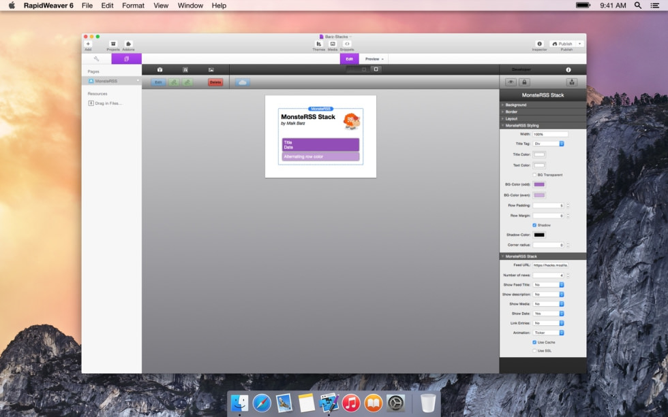
Task: Click the Publish button
Action: click(x=563, y=44)
